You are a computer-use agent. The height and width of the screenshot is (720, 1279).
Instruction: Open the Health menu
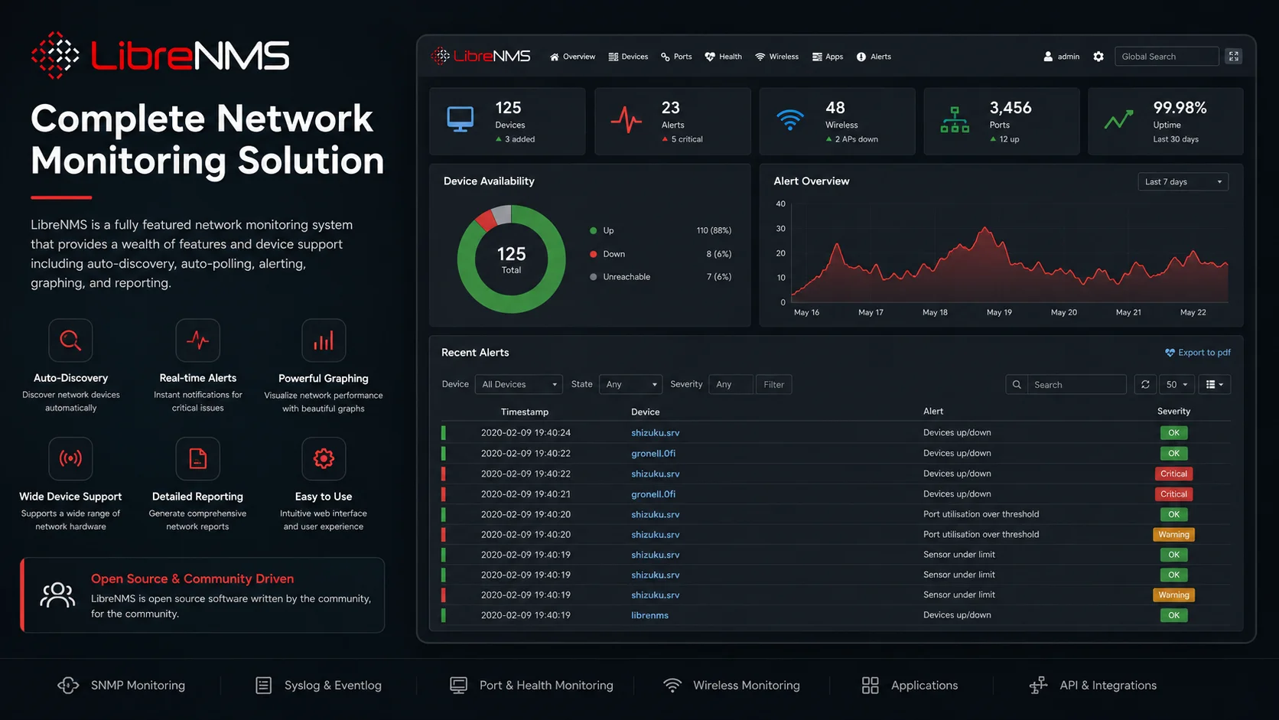coord(723,57)
